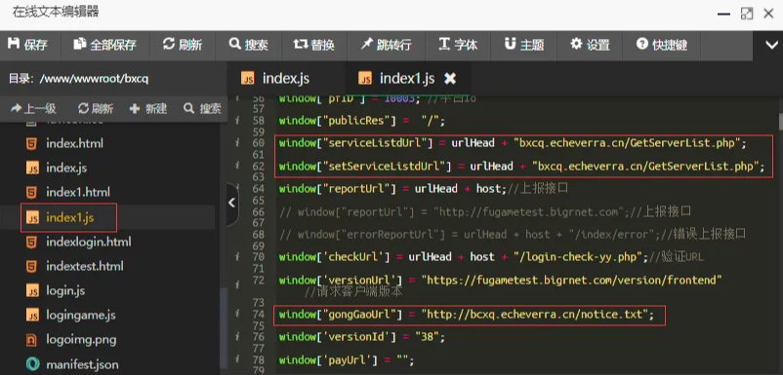Click info marker beside line 58
Image resolution: width=783 pixels, height=375 pixels.
237,121
